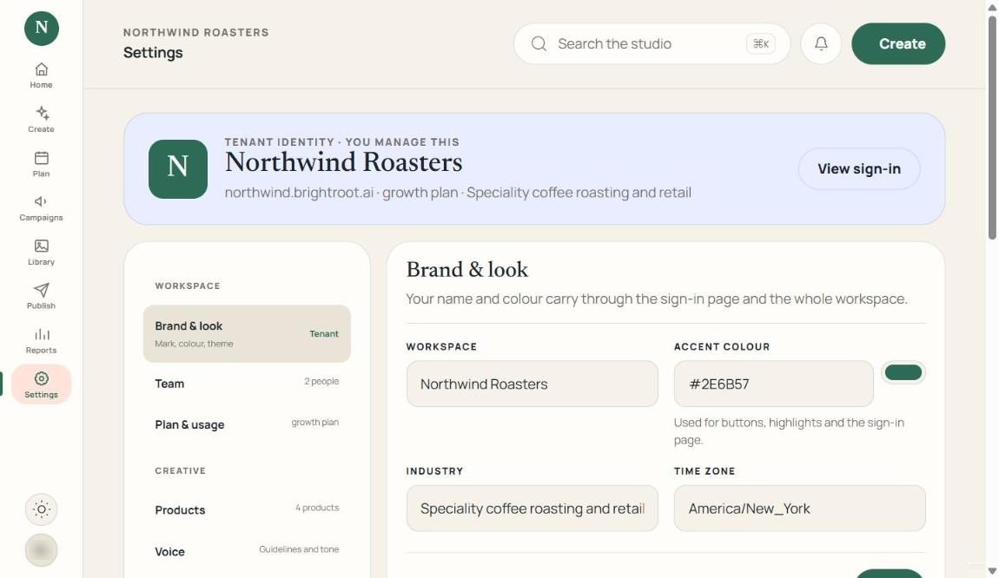The width and height of the screenshot is (999, 578).
Task: Open the Reports chart section
Action: pyautogui.click(x=41, y=340)
